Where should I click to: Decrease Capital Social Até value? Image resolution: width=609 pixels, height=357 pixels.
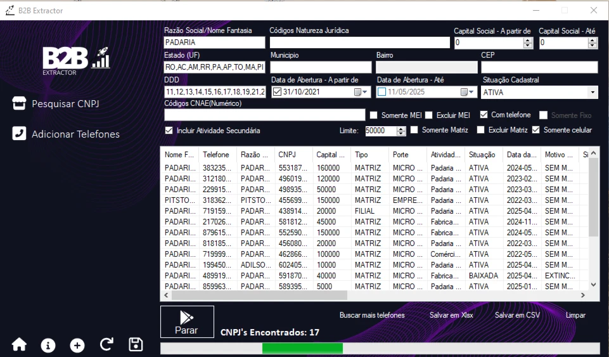593,46
